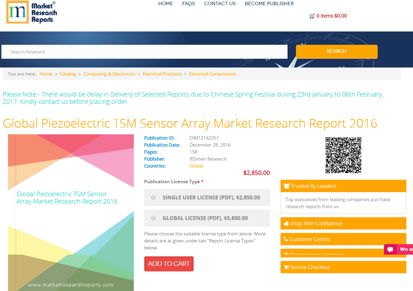Click the Trusted By Leaders people icon
Viewport: 413px width, 291px height.
pyautogui.click(x=287, y=186)
